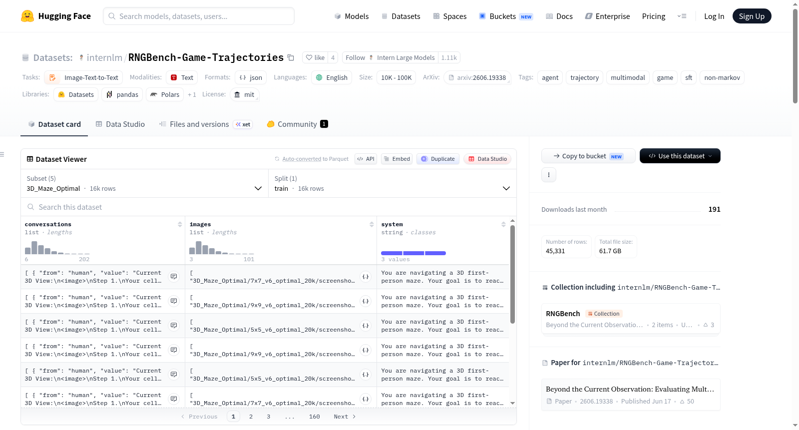The width and height of the screenshot is (799, 430).
Task: Open the API button in Dataset Viewer
Action: tap(366, 159)
